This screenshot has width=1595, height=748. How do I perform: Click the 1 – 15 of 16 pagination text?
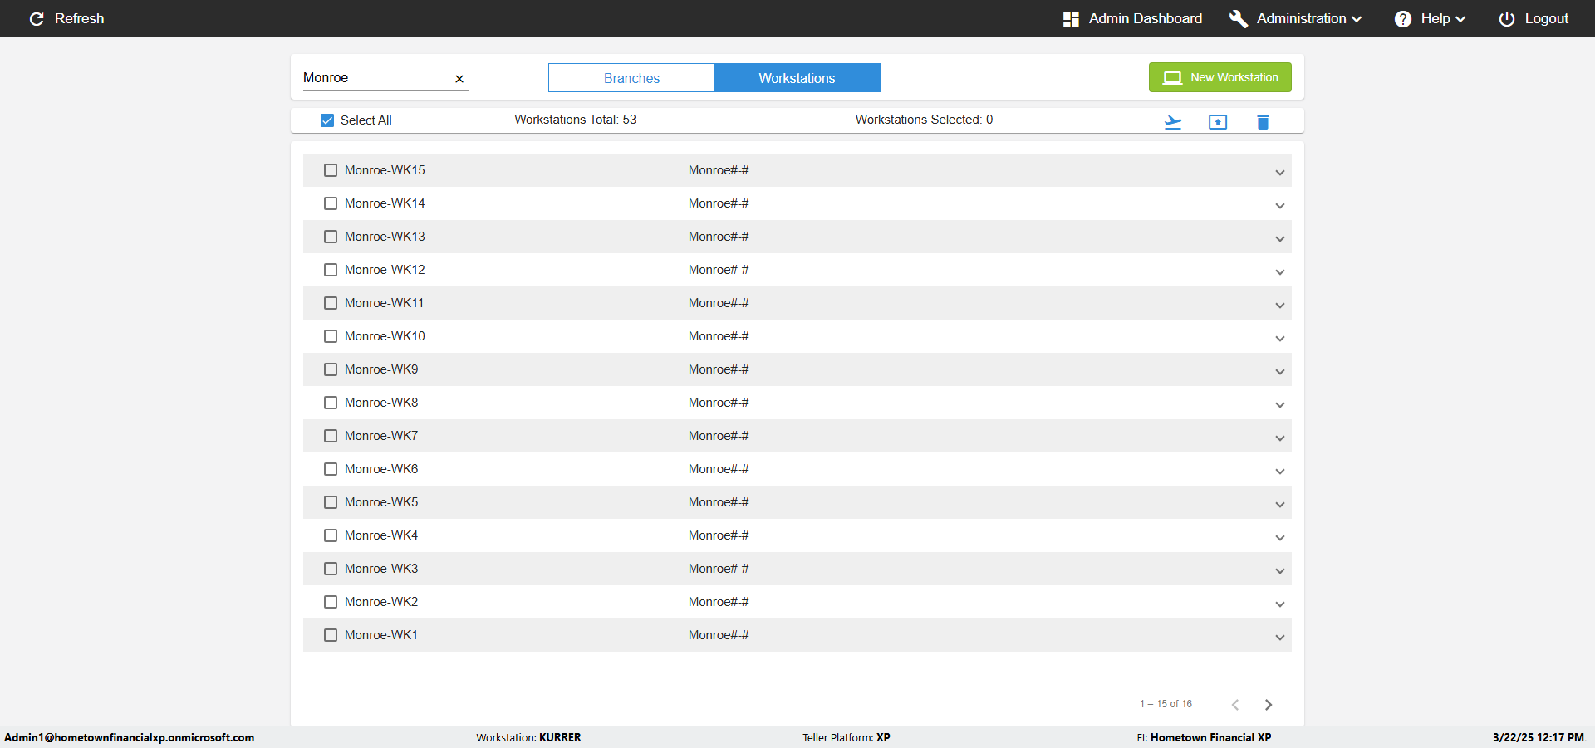(x=1166, y=704)
